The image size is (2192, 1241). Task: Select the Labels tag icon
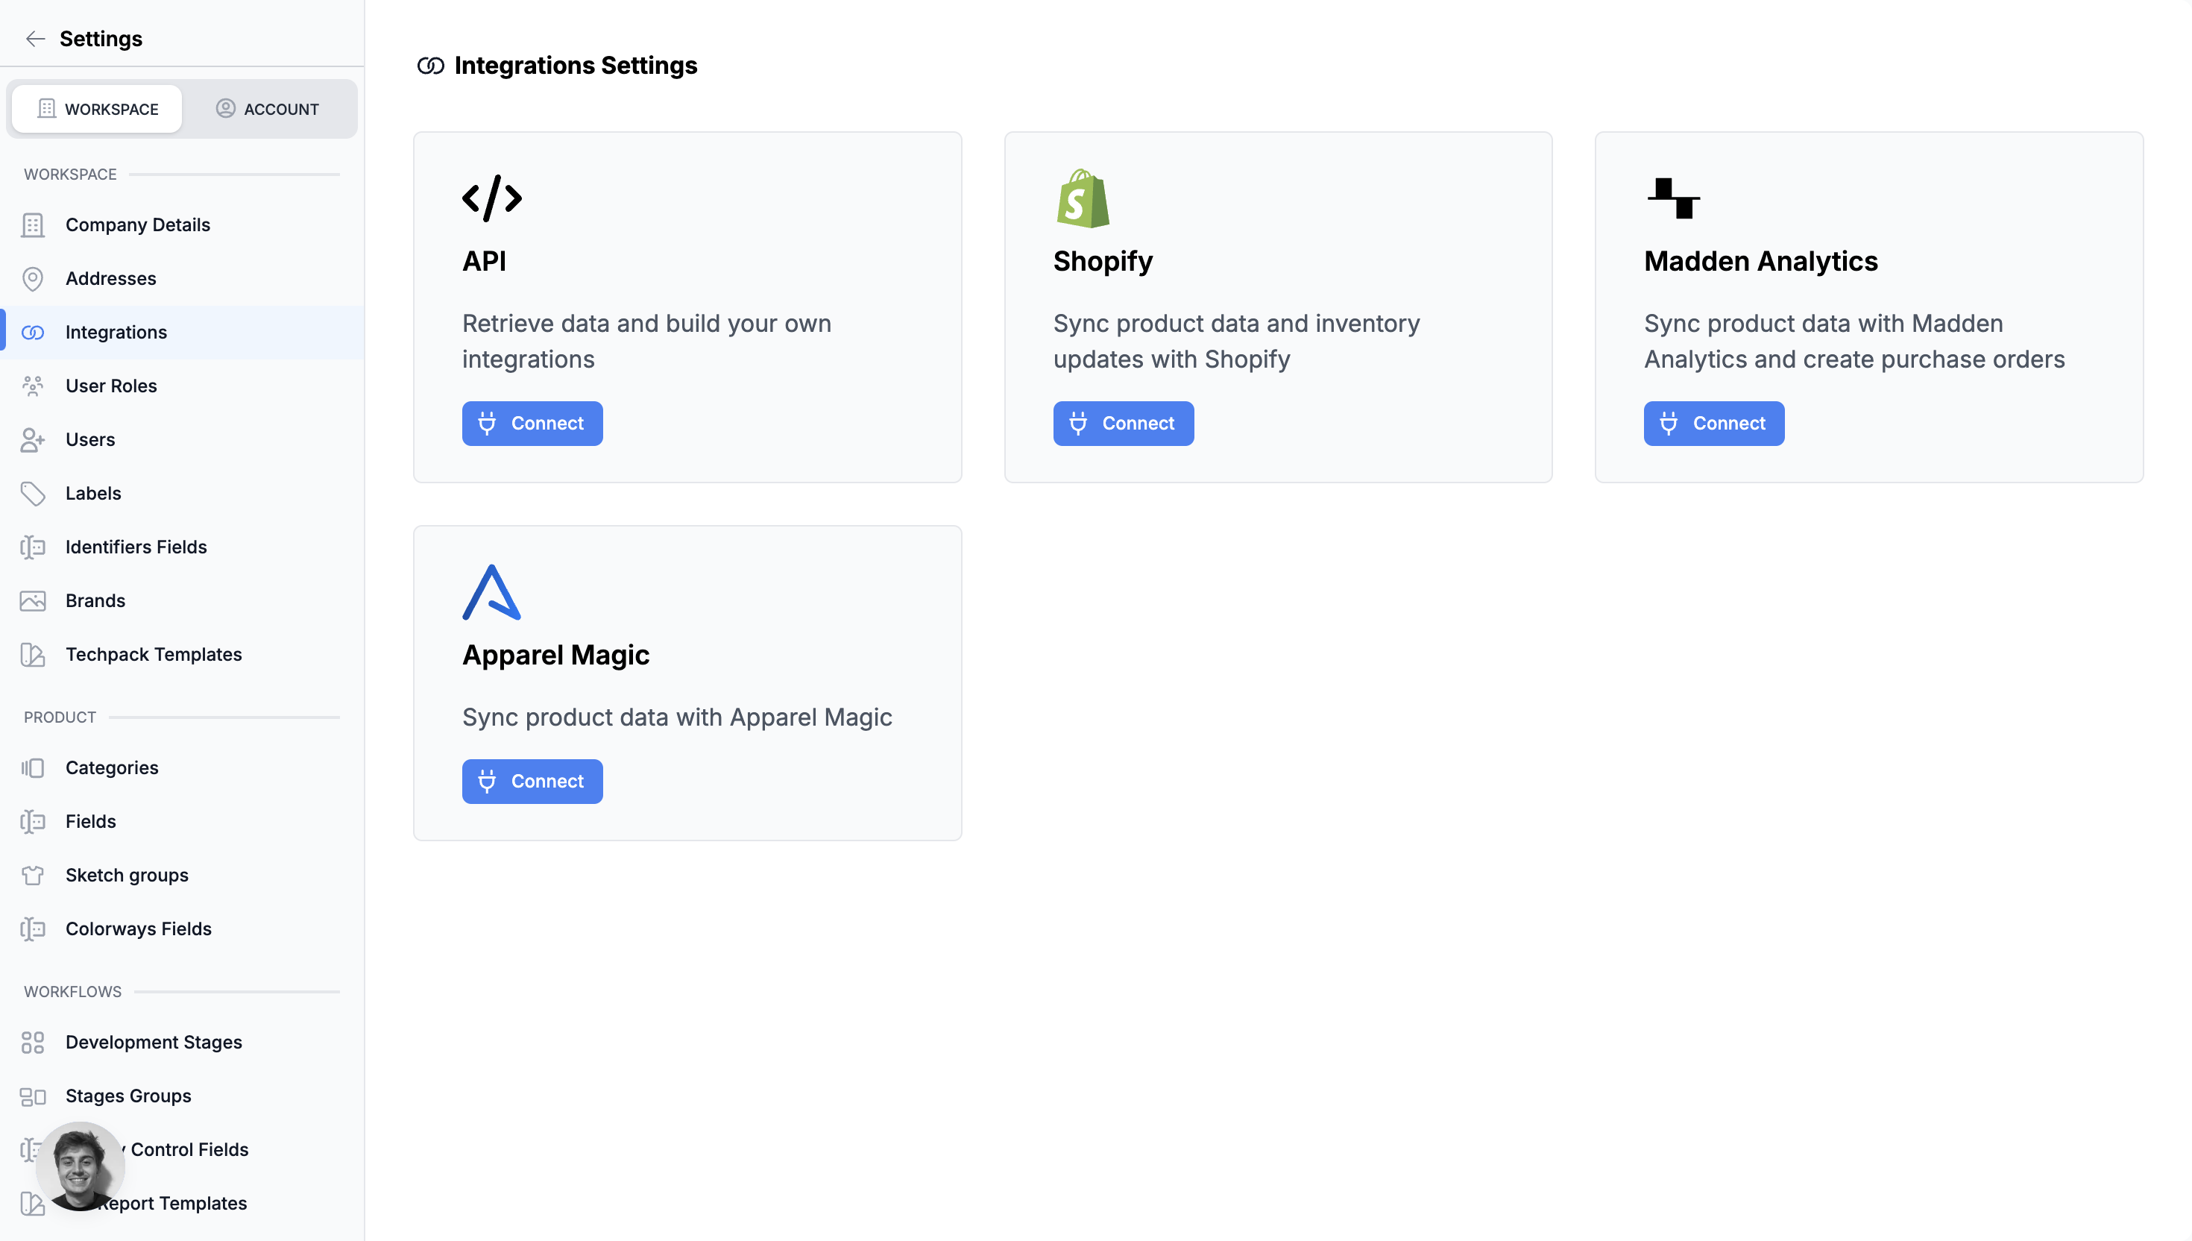click(32, 493)
